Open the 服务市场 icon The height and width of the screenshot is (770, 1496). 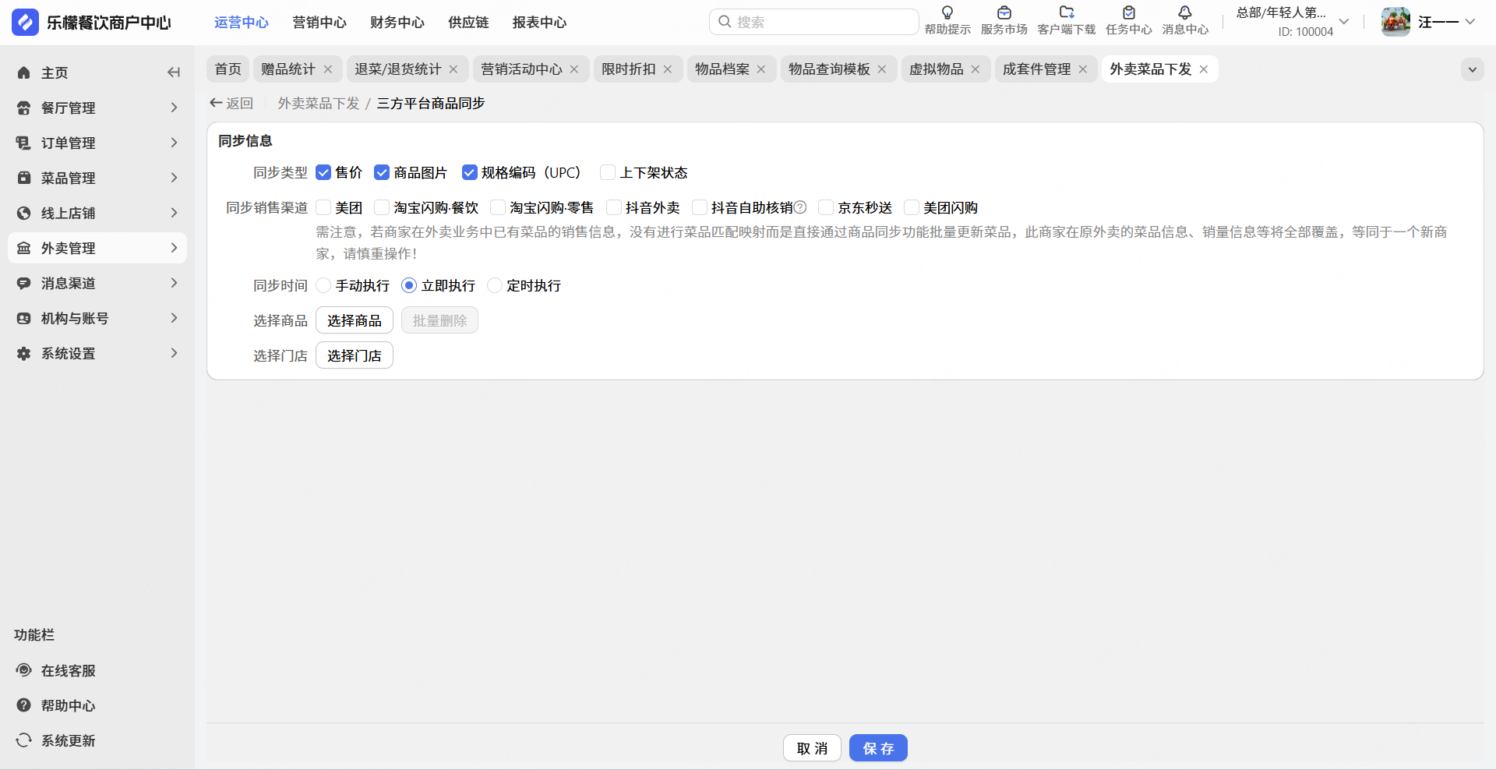[x=1004, y=13]
